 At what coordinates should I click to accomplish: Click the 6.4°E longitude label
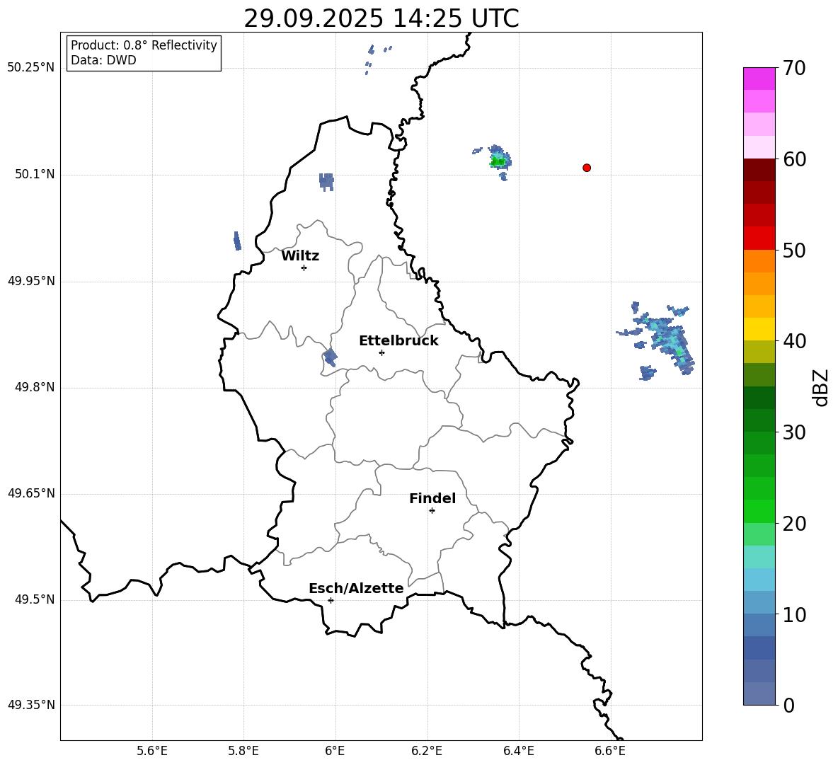pos(518,751)
